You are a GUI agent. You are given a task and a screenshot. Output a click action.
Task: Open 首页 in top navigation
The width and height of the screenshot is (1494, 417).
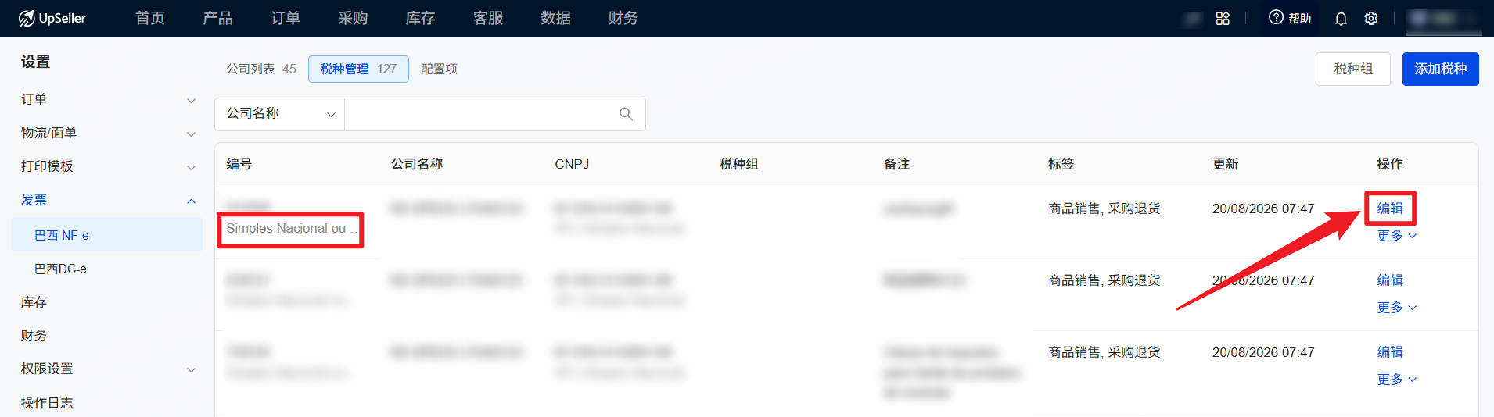[x=150, y=18]
